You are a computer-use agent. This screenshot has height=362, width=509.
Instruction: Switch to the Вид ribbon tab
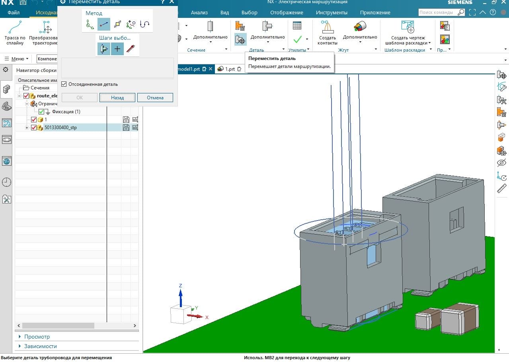click(x=224, y=12)
